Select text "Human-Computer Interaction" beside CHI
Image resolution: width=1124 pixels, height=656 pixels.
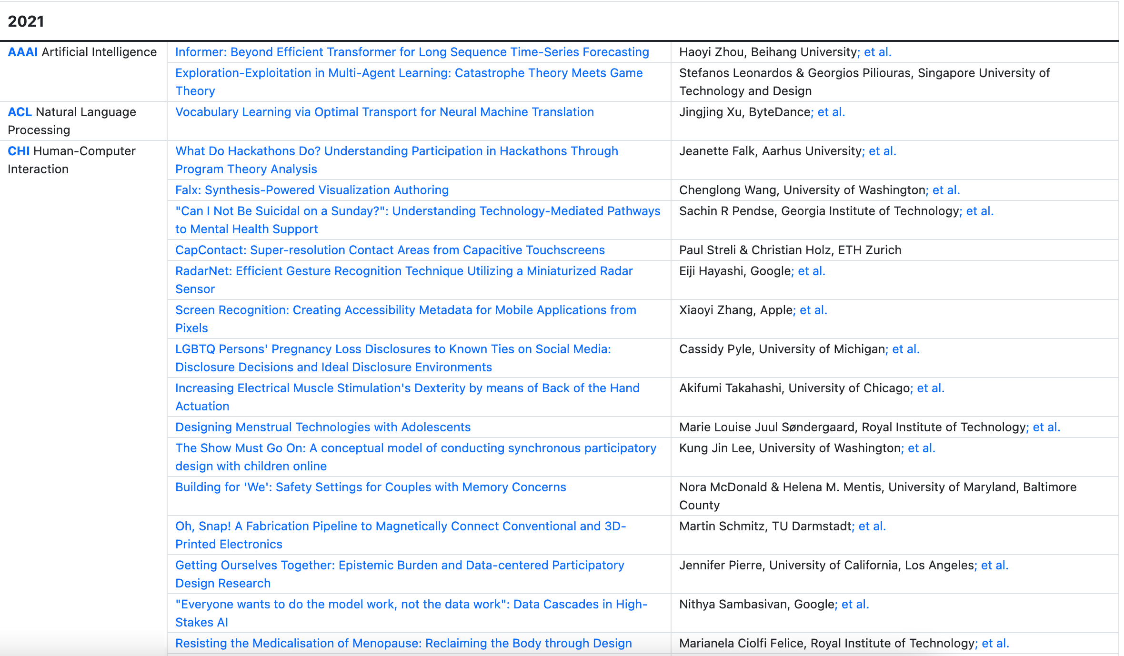tap(72, 160)
